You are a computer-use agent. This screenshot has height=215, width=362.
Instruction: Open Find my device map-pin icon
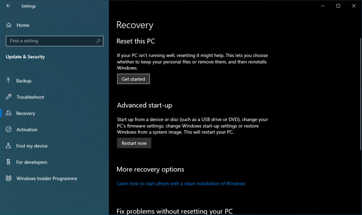point(8,146)
